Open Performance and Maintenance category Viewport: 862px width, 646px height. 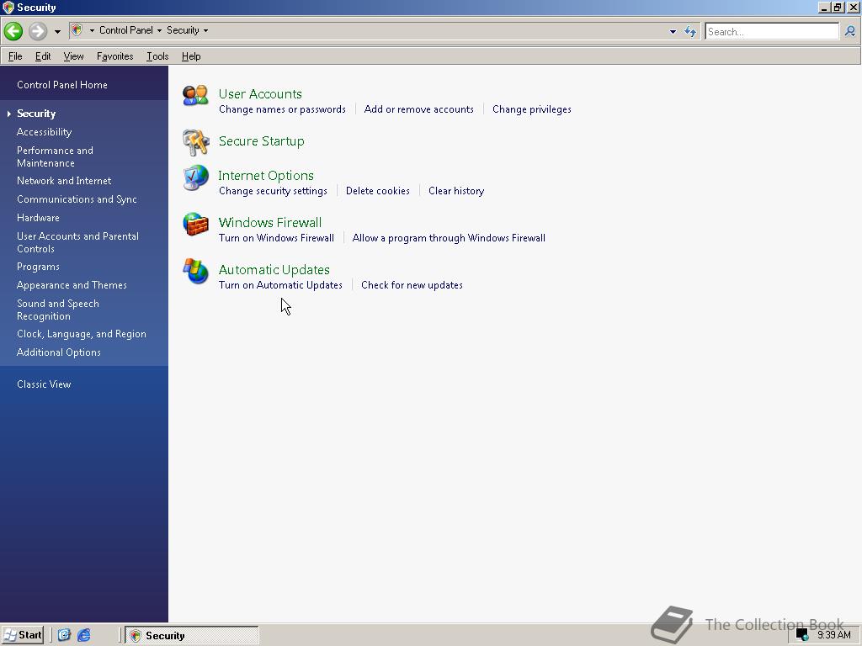click(55, 156)
